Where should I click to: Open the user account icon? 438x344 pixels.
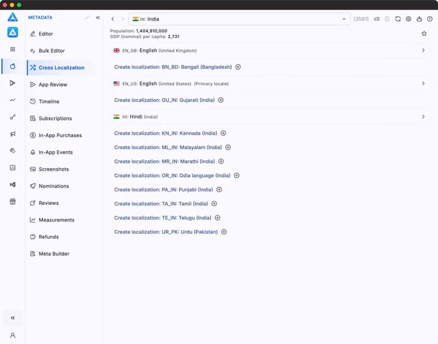[13, 335]
